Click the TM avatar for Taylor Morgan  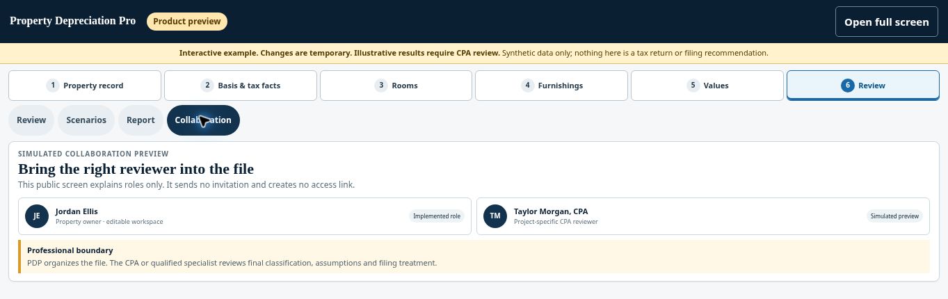click(495, 216)
